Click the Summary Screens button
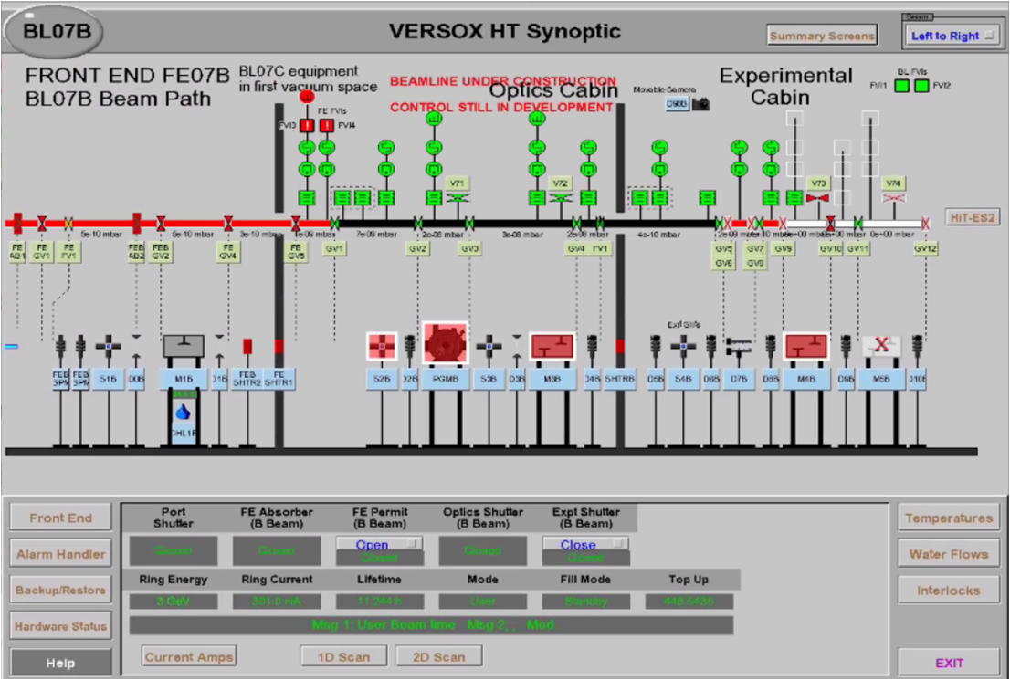The image size is (1010, 680). tap(821, 34)
